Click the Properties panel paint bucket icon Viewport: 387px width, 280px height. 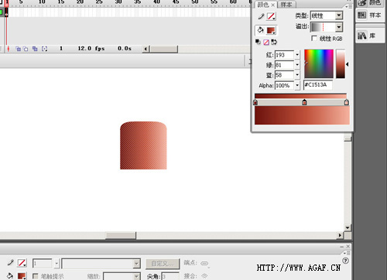coord(10,276)
